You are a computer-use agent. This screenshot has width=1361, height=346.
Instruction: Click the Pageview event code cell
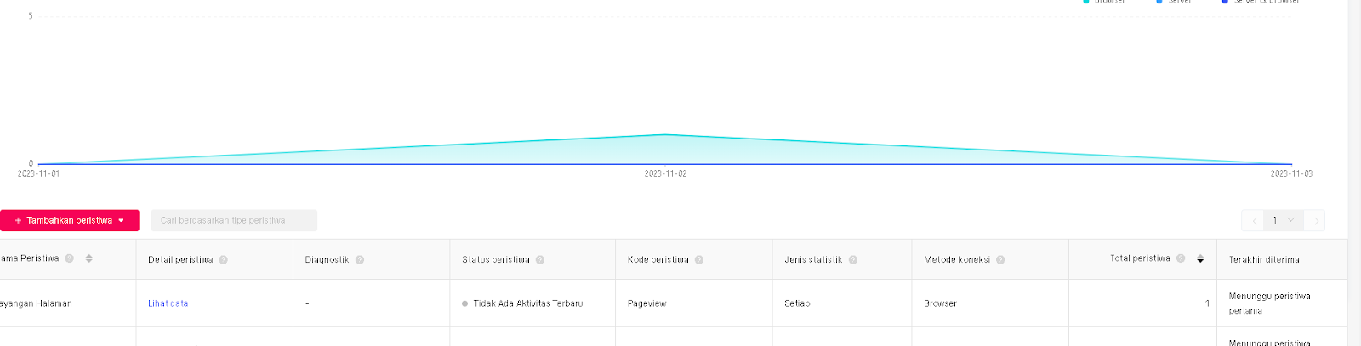[x=647, y=303]
